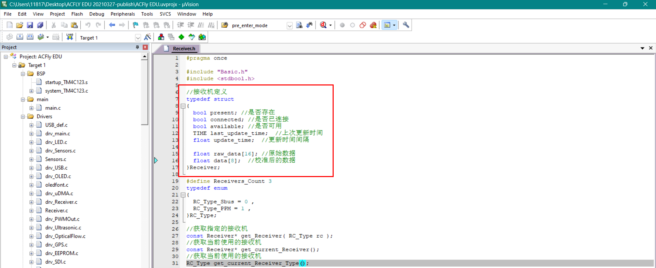This screenshot has width=656, height=268.
Task: Toggle auto-hide pin on Project panel
Action: coord(137,47)
